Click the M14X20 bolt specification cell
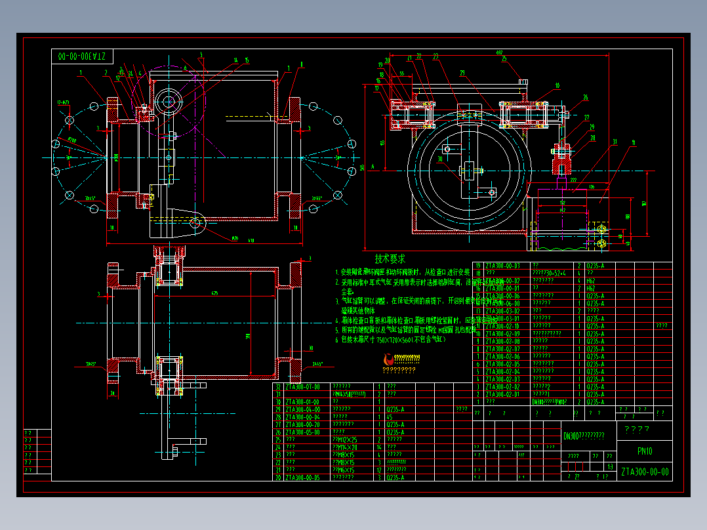707x530 pixels. coord(345,447)
